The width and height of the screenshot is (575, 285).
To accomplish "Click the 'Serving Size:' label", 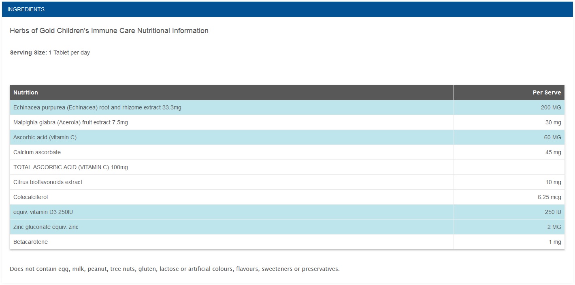I will (28, 52).
